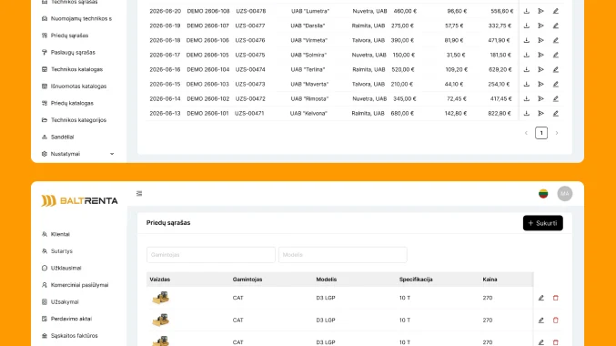This screenshot has height=346, width=616.
Task: Send invoice DEMO 2606-108
Action: click(541, 11)
